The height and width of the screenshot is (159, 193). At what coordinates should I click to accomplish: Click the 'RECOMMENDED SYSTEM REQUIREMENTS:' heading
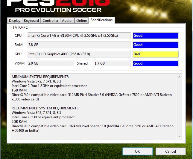pyautogui.click(x=45, y=108)
